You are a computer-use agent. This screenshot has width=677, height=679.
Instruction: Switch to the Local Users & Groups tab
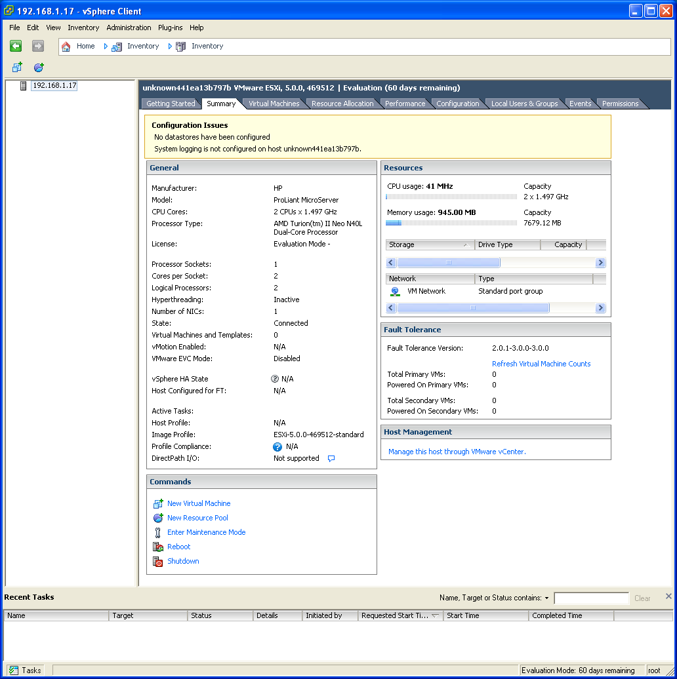524,104
